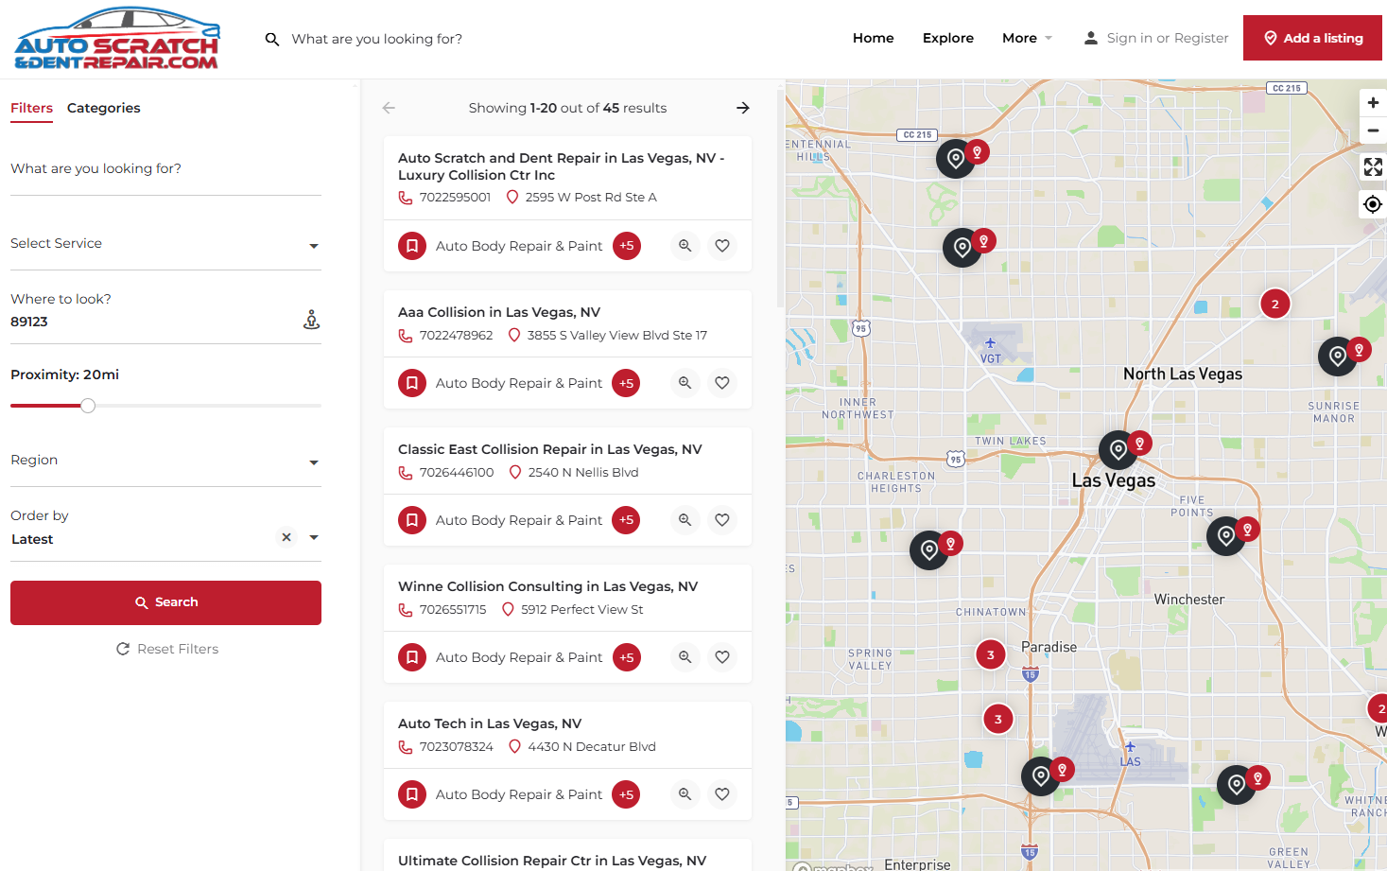
Task: Use the geolocate icon in Where to look field
Action: click(x=311, y=320)
